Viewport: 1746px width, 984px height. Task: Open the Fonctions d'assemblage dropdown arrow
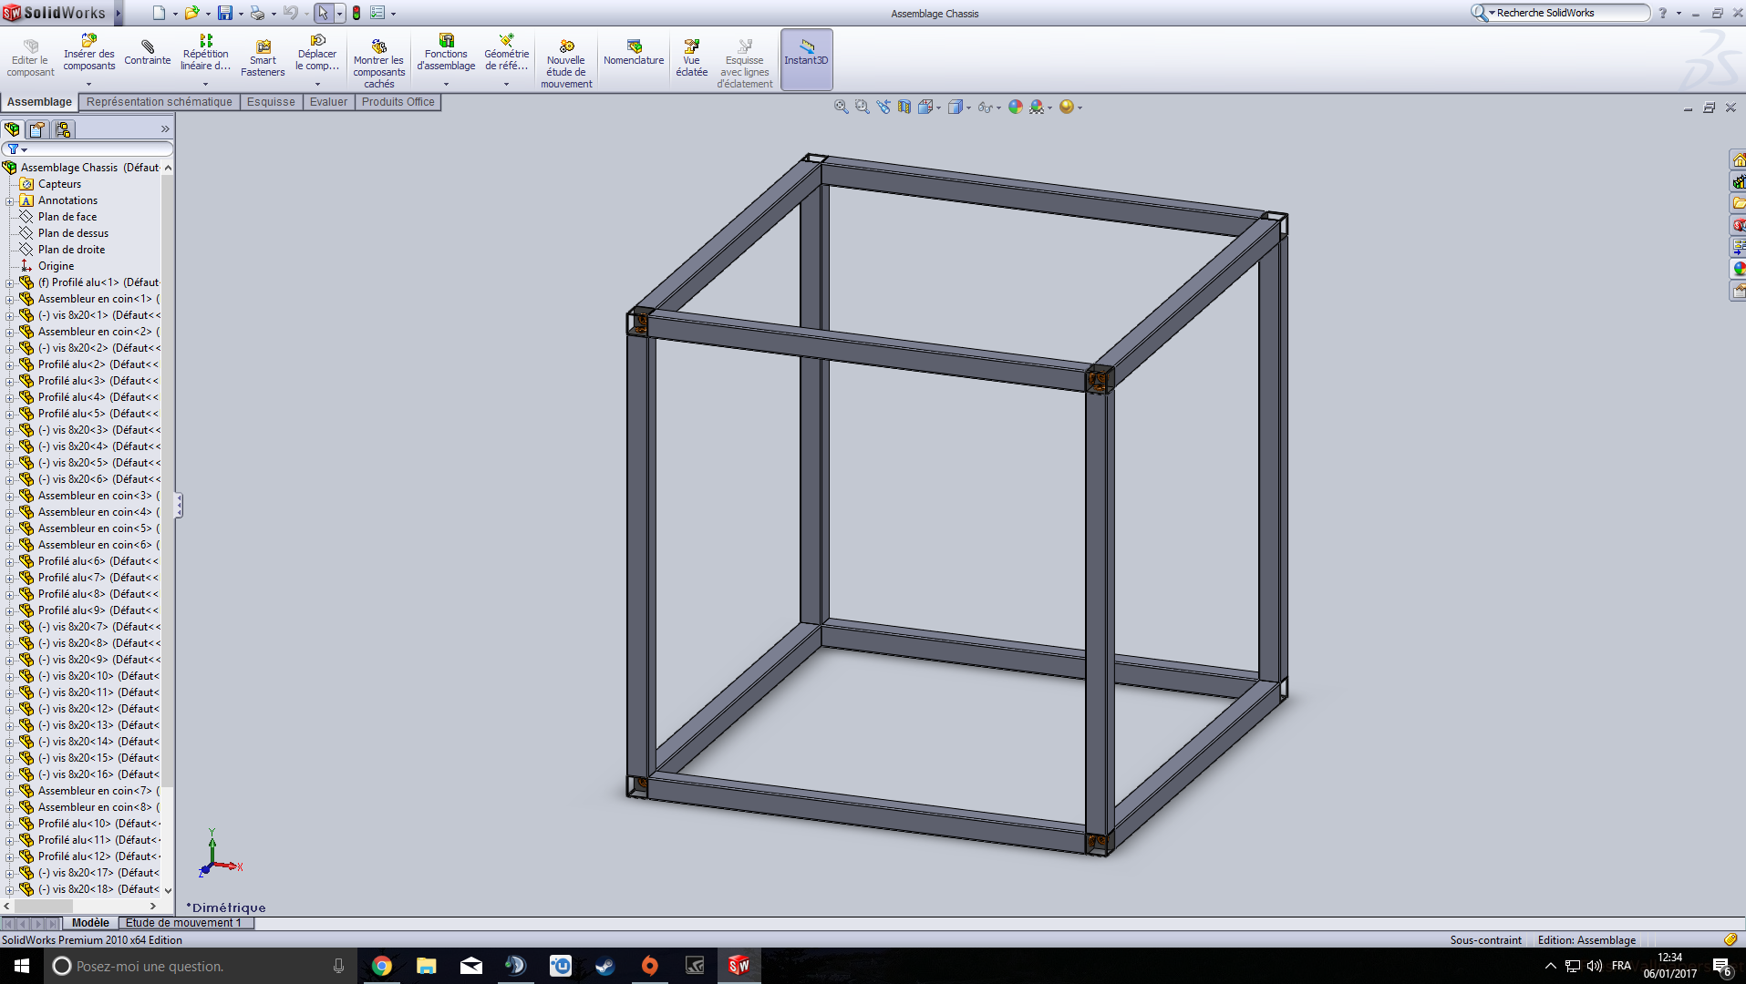(446, 84)
